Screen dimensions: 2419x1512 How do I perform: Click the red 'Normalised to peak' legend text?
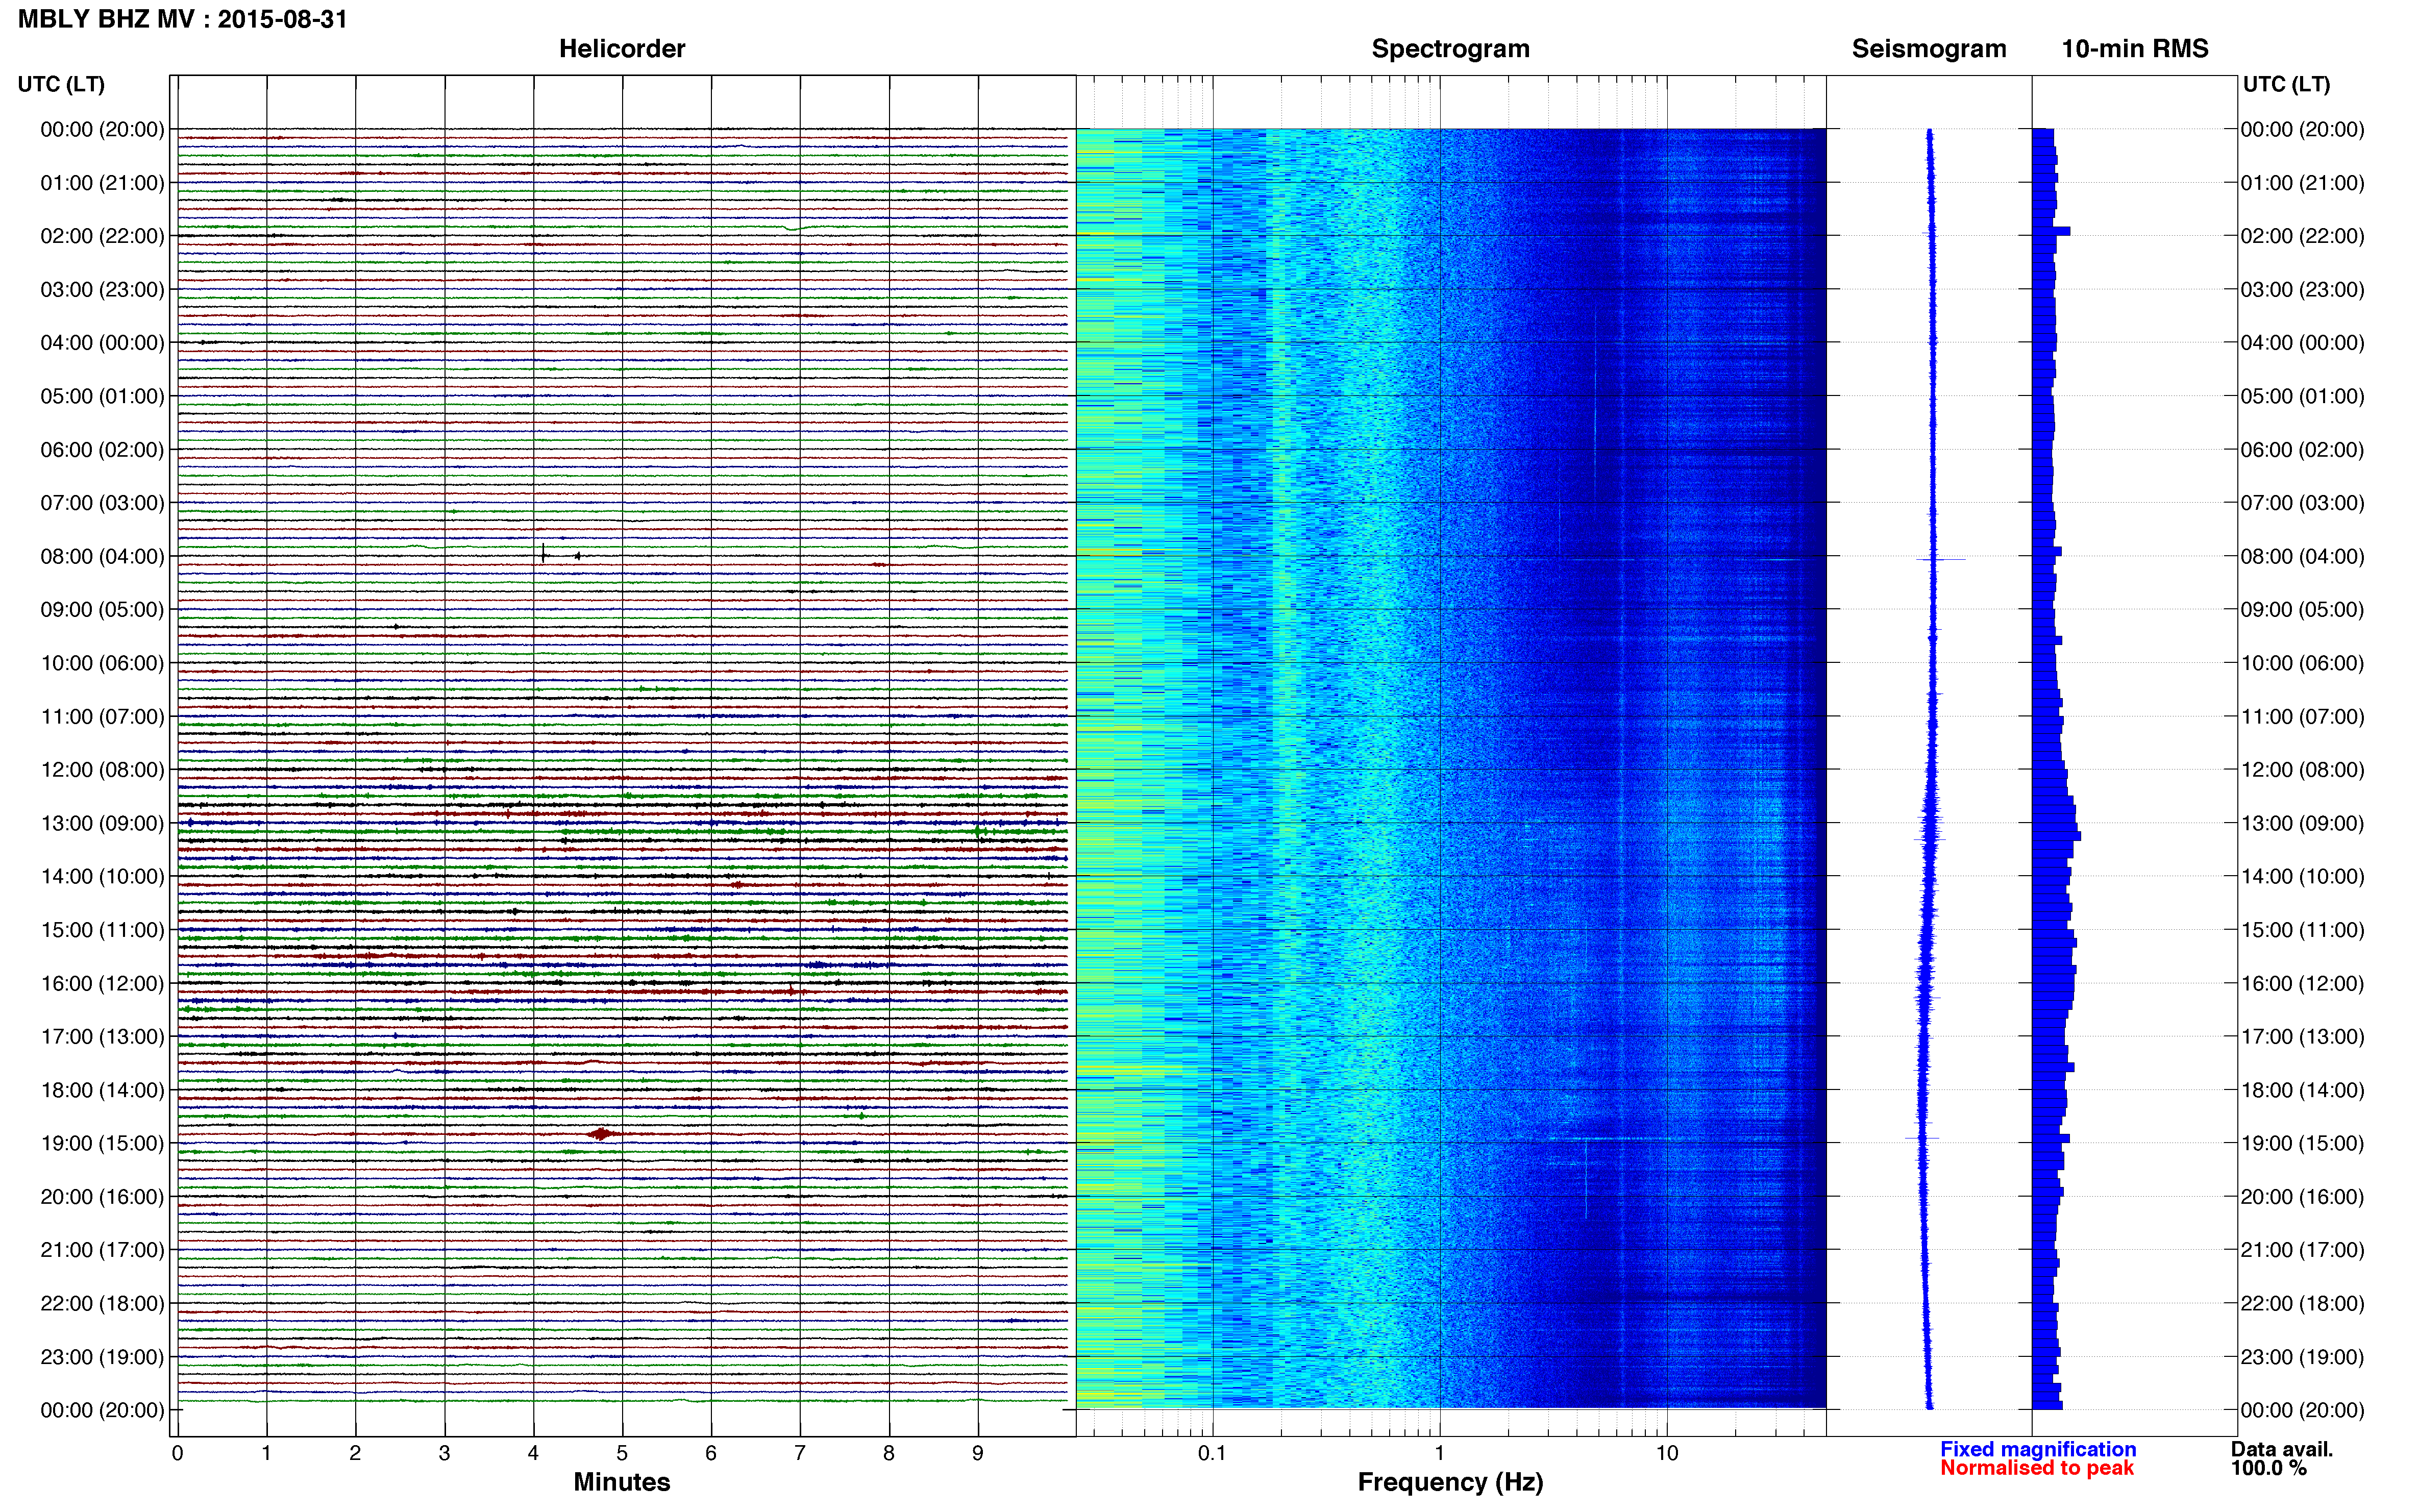[x=2037, y=1468]
